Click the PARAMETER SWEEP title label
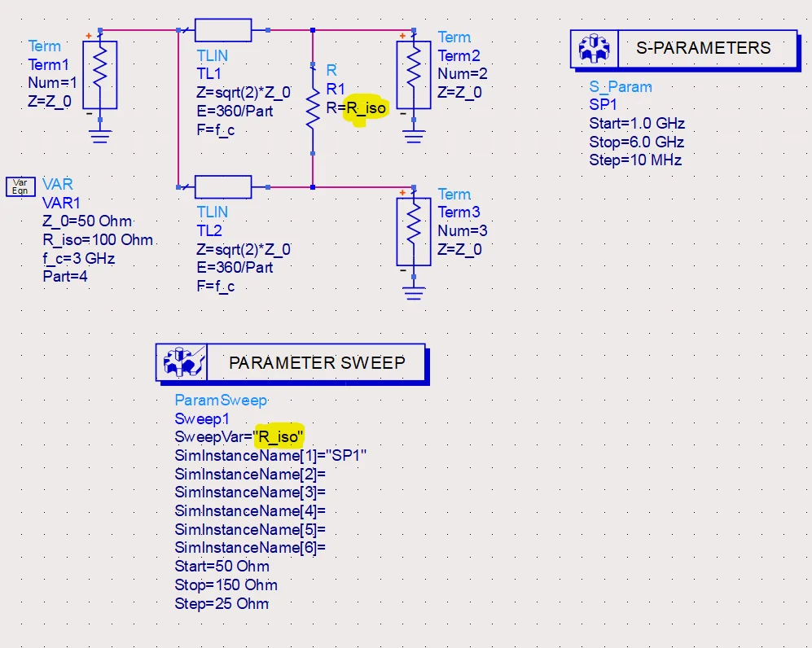 point(317,363)
